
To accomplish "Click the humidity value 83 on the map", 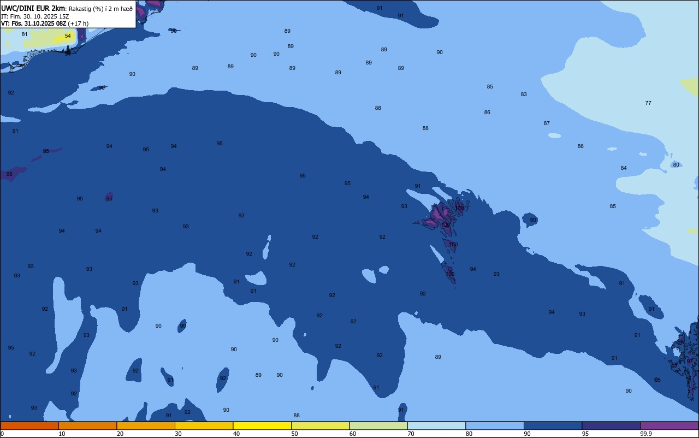I will click(x=524, y=94).
